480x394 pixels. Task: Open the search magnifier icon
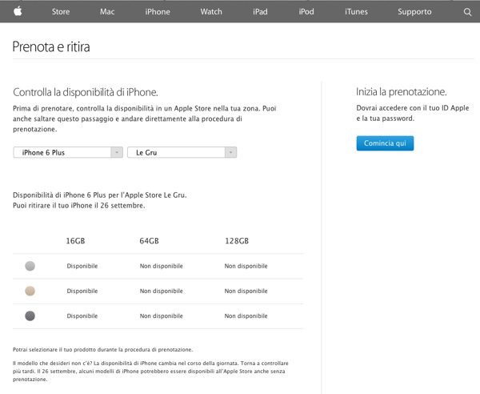(468, 12)
